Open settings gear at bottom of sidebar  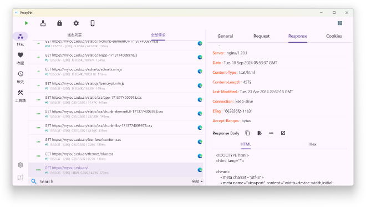coord(21,165)
